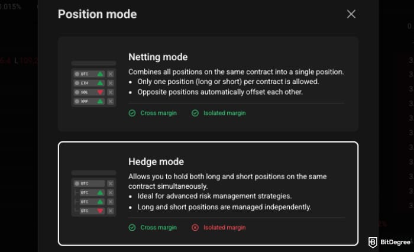Click Cross margin checkmark under Hedge mode
This screenshot has height=252, width=414.
(x=132, y=227)
